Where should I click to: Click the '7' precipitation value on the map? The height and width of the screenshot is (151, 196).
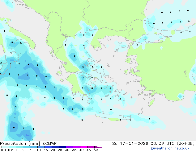(28, 75)
